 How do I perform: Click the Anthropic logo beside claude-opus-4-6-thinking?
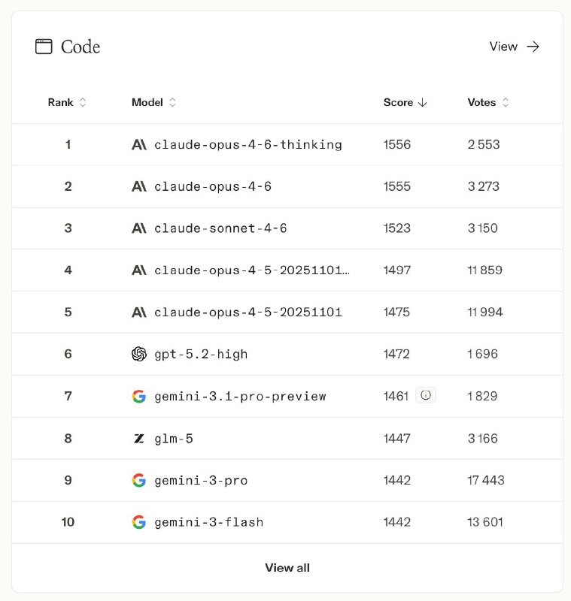pyautogui.click(x=139, y=144)
